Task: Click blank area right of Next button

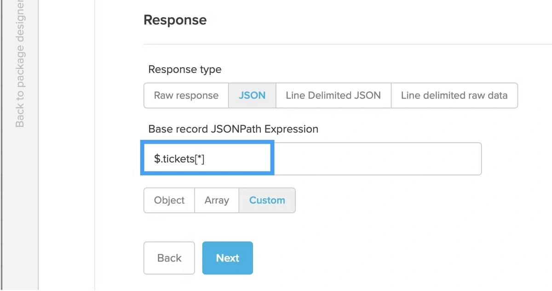Action: [x=391, y=258]
